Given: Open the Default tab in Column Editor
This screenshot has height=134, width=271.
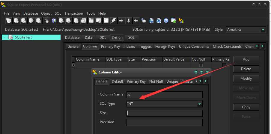Looking at the screenshot, I should pyautogui.click(x=117, y=81).
